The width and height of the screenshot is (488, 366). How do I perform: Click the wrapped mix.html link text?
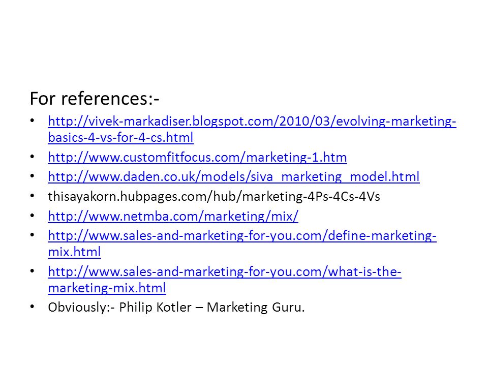74,252
